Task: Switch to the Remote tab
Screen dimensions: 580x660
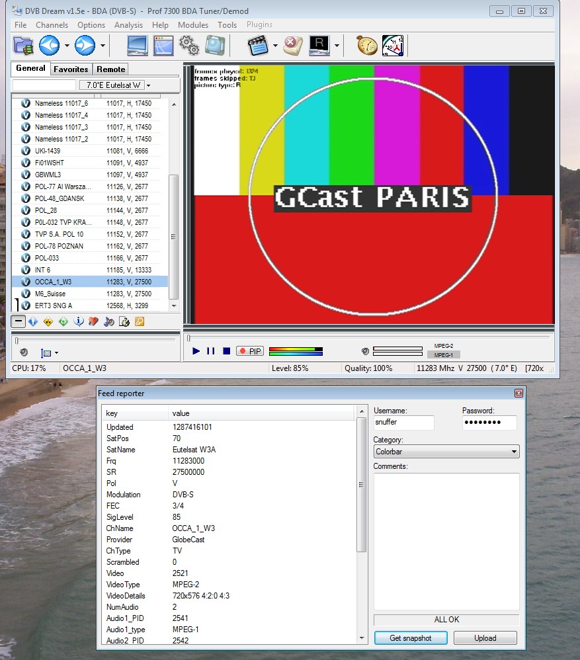Action: click(110, 69)
